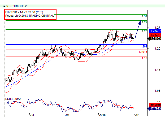The width and height of the screenshot is (165, 123).
Task: Click the 2018 marker on time axis
Action: pos(102,115)
